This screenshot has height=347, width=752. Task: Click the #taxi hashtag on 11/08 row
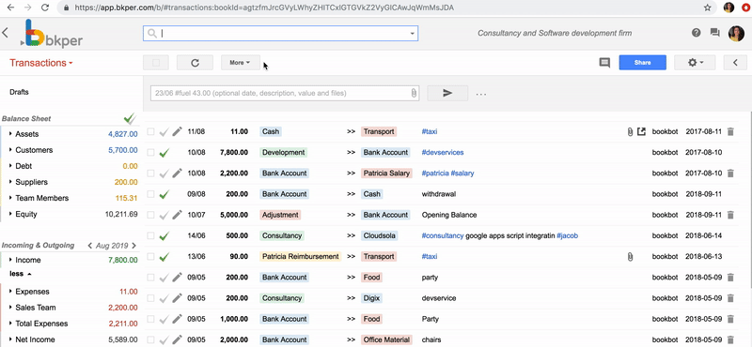tap(430, 131)
